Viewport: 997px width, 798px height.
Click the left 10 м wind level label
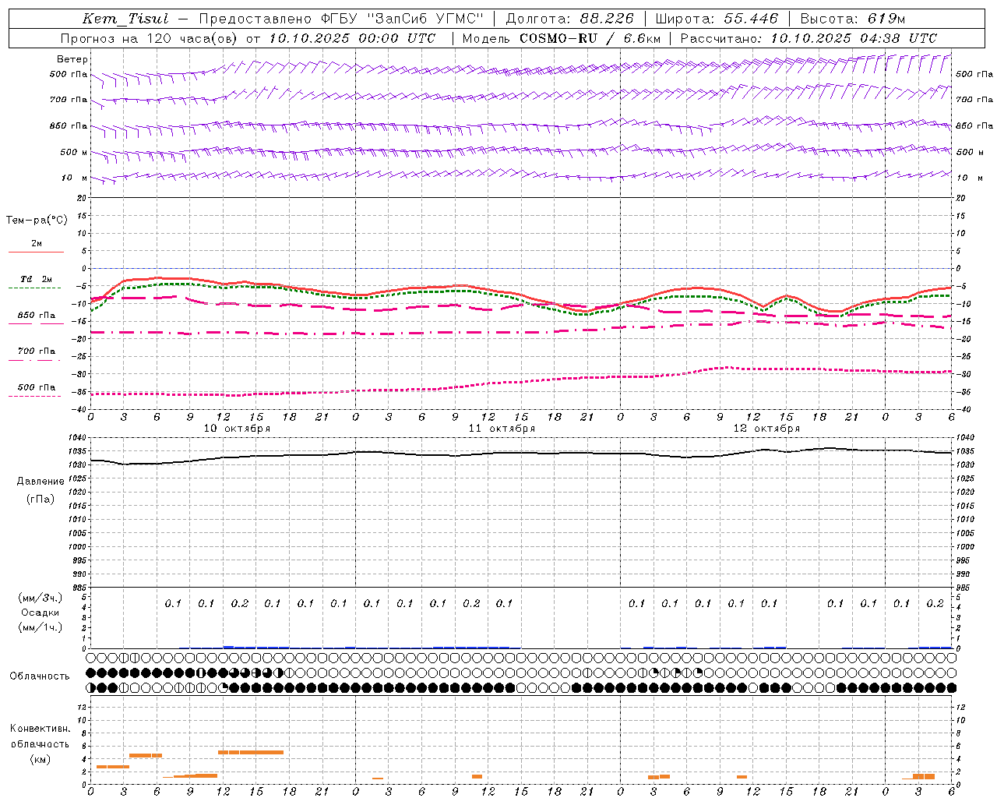(x=74, y=178)
